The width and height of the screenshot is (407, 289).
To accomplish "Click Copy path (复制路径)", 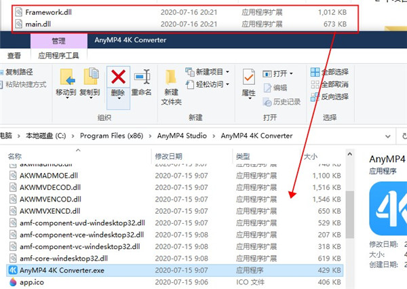I will (x=17, y=72).
